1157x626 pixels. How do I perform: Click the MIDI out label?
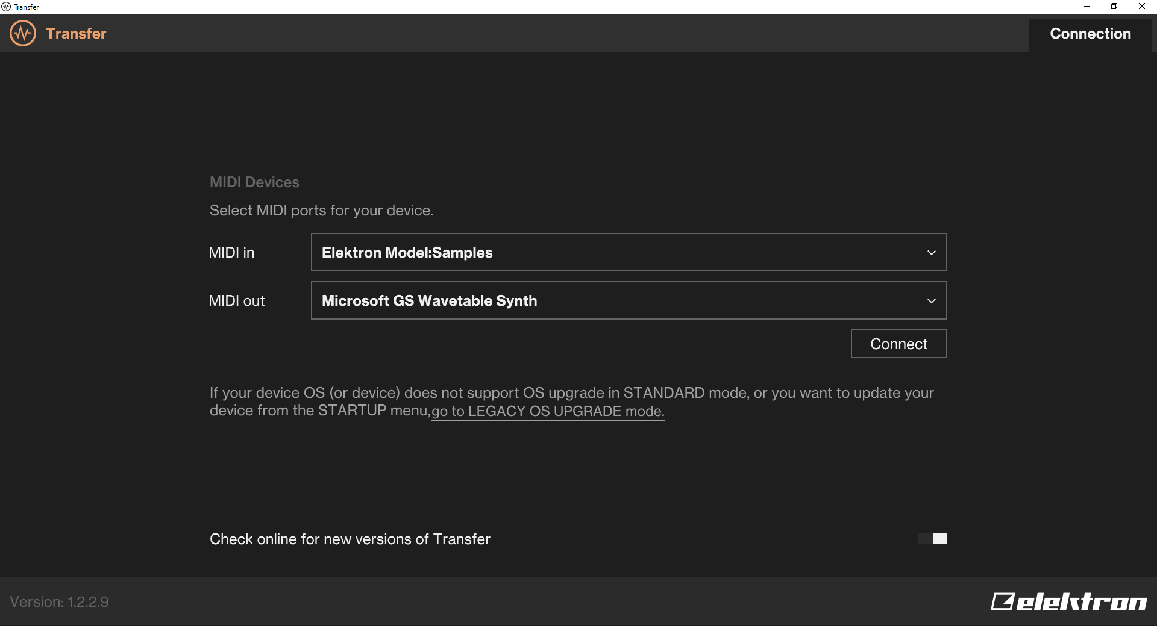tap(236, 301)
